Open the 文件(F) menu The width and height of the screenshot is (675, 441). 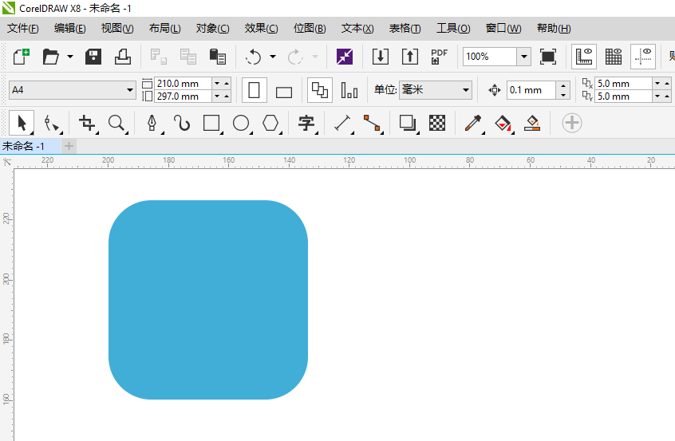click(23, 29)
